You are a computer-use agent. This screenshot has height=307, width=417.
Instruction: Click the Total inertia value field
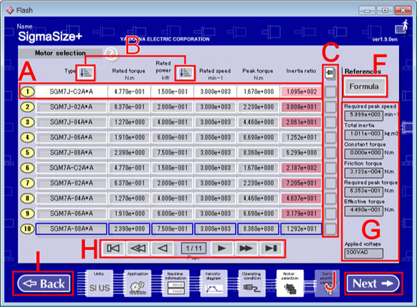pos(364,135)
